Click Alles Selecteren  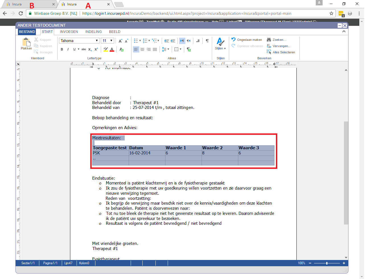[x=281, y=52]
